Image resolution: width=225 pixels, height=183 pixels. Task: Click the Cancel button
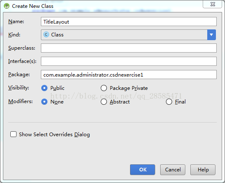[x=173, y=170]
